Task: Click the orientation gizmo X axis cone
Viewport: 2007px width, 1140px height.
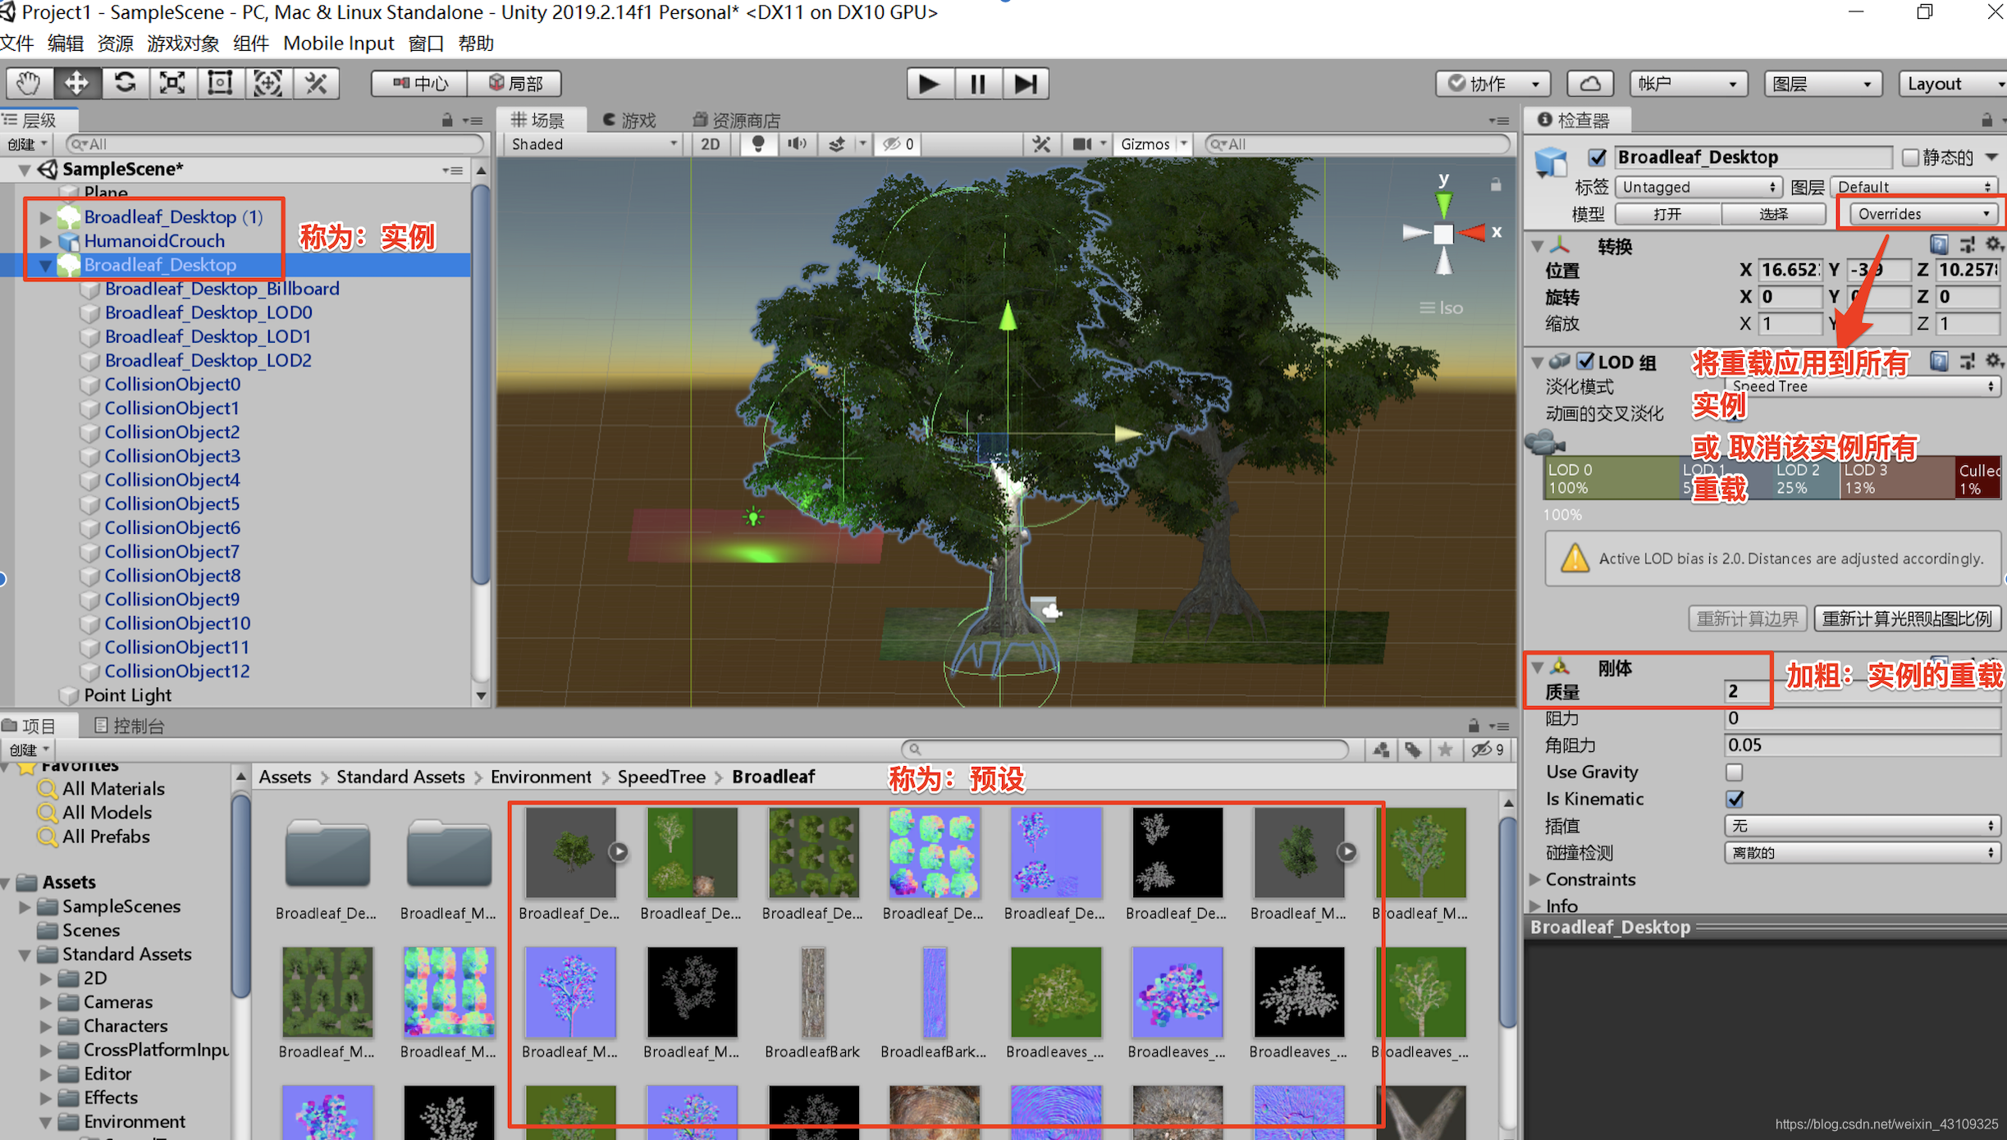Action: [1474, 234]
